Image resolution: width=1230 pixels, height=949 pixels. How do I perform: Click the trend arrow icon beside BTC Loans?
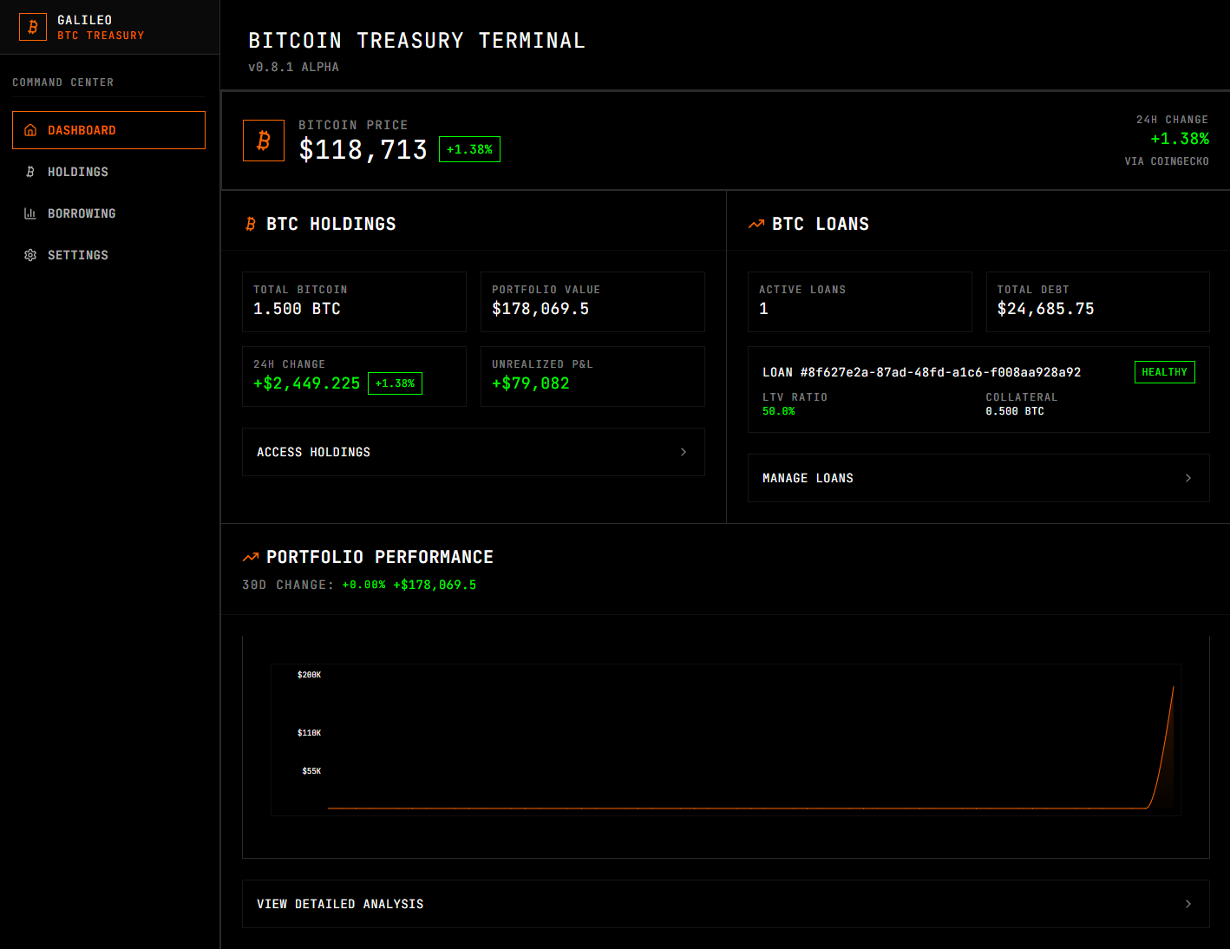tap(756, 224)
